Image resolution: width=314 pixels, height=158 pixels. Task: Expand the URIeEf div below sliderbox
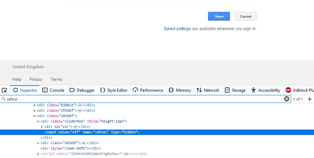tap(38, 143)
